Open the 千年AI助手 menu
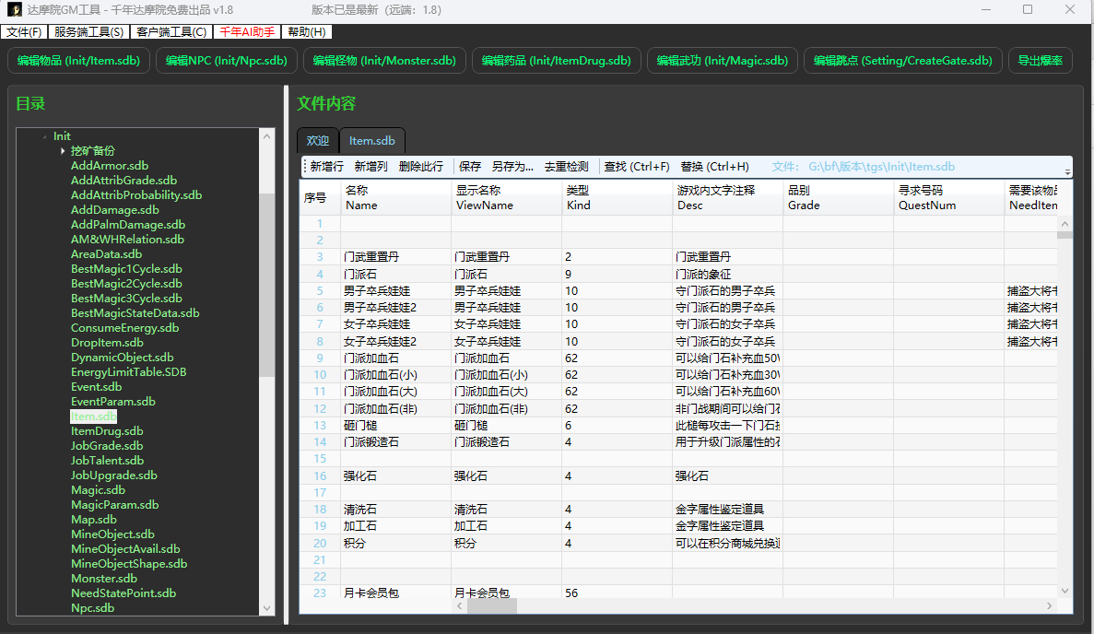The image size is (1094, 634). click(246, 32)
